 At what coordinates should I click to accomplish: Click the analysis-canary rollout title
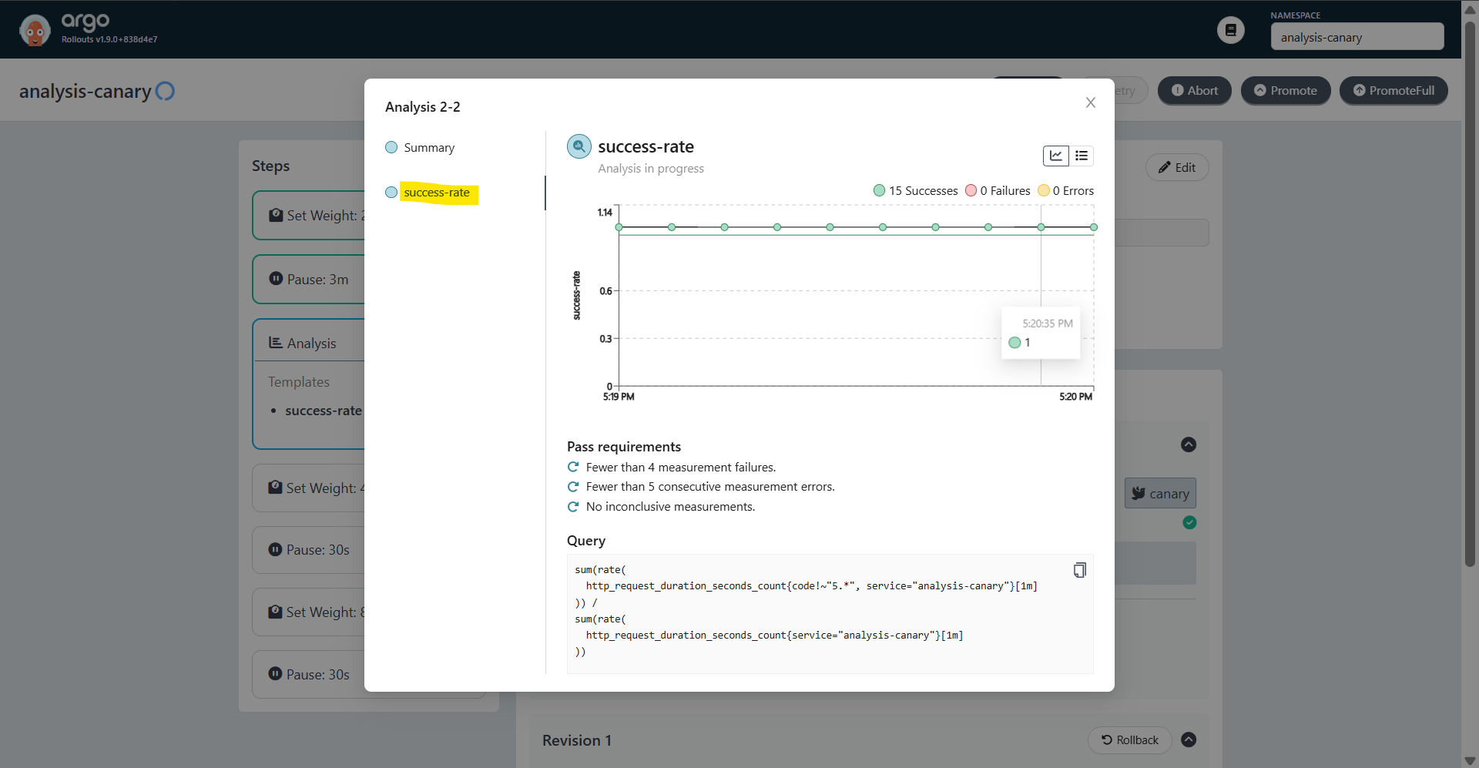[86, 91]
